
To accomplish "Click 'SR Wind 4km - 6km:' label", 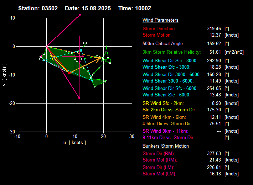I will pos(164,117).
